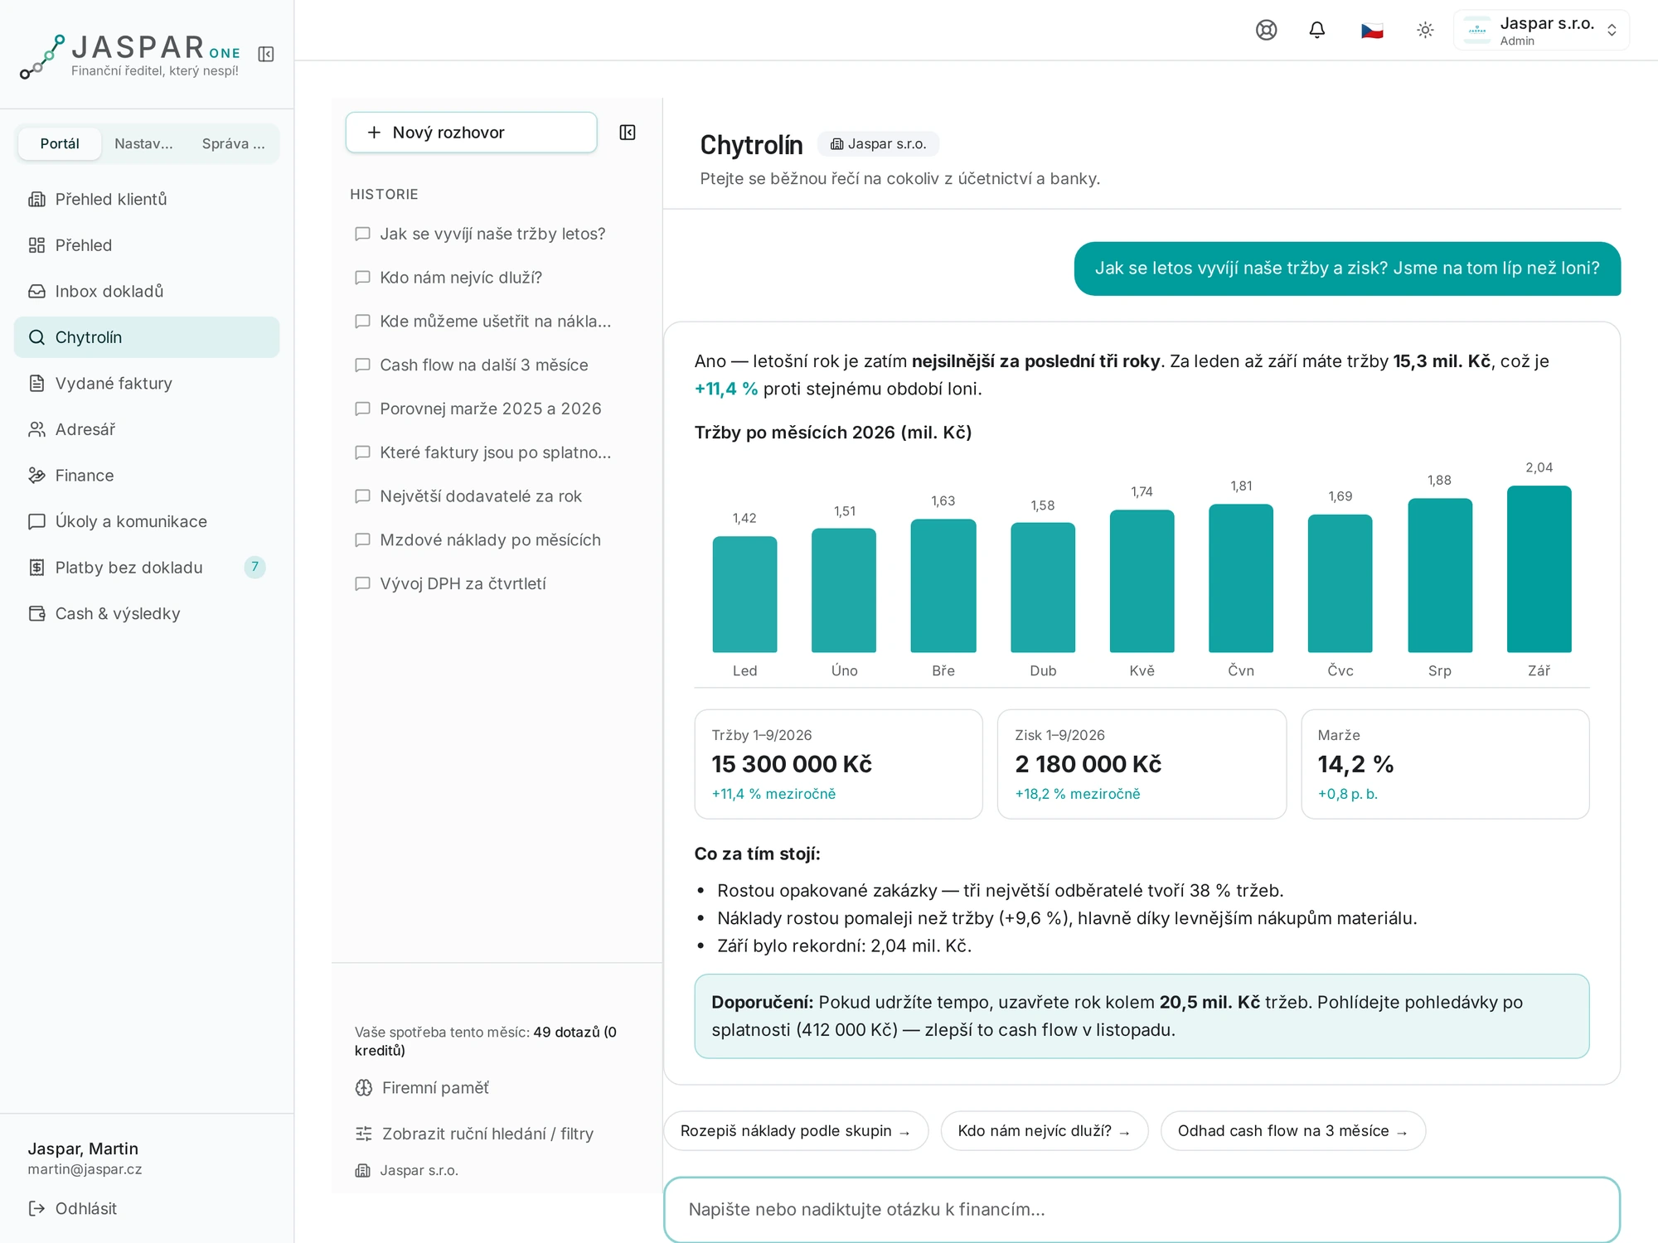Open history chat Porovnej marže 2025 a 2026
Screen dimensions: 1658x1243
(489, 409)
